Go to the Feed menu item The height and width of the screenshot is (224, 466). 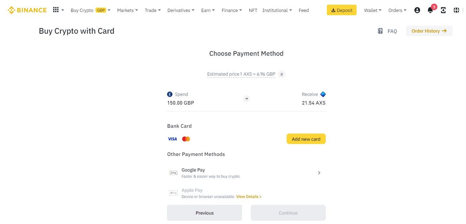[304, 10]
